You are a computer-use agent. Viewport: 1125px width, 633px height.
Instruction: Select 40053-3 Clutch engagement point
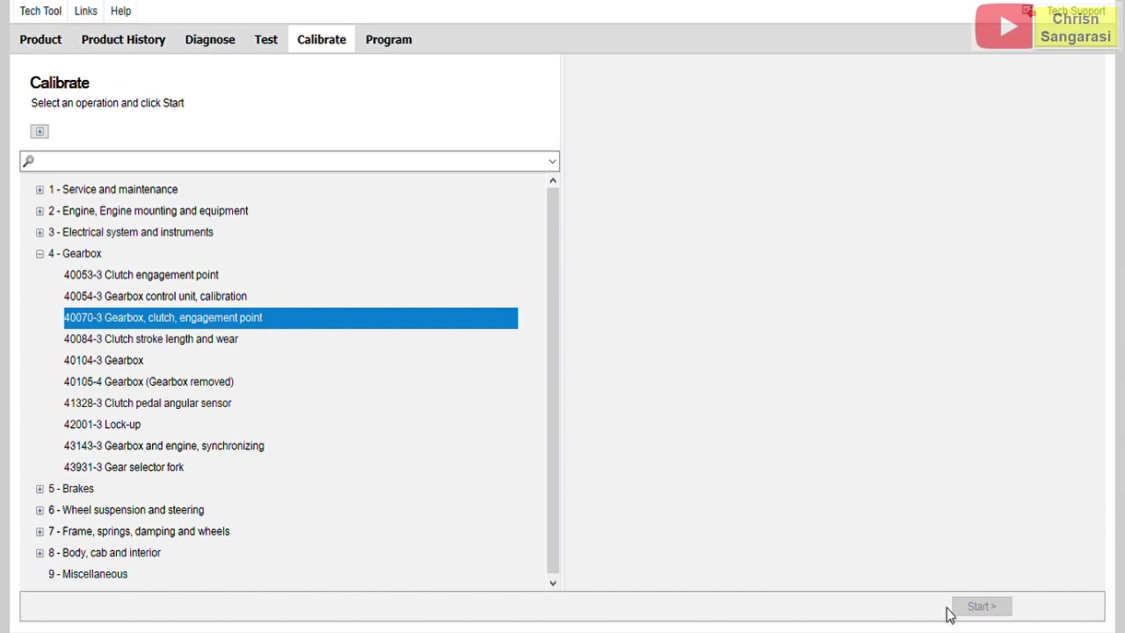141,275
